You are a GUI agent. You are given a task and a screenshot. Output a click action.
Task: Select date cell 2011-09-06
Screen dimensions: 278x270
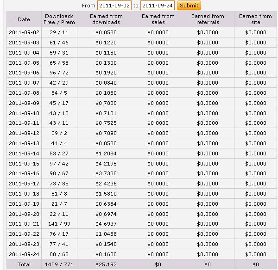click(24, 73)
